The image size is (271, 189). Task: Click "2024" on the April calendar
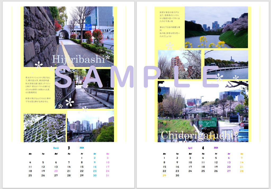coord(216,148)
